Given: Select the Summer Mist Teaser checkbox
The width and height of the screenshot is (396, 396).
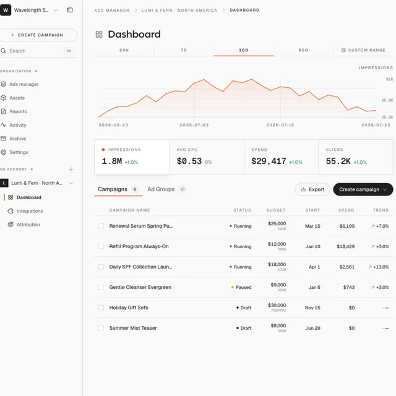Looking at the screenshot, I should point(101,328).
